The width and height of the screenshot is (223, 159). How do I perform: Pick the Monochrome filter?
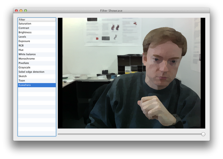point(37,59)
